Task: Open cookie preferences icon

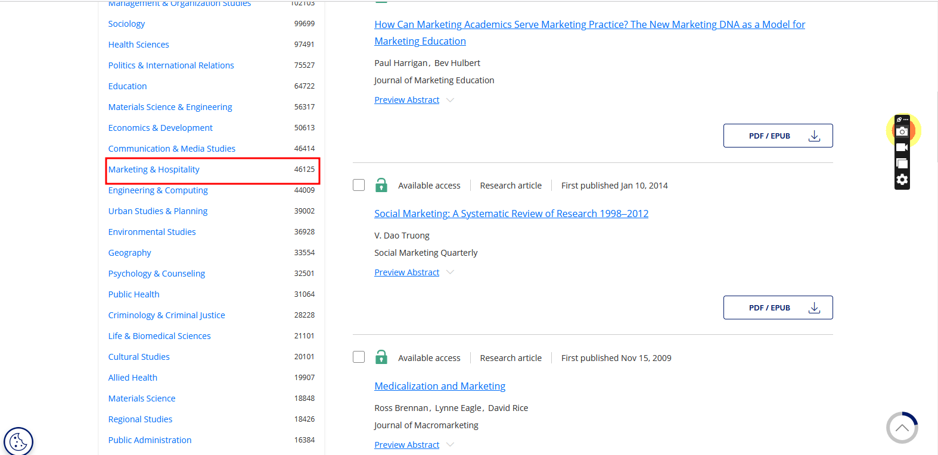Action: [18, 442]
